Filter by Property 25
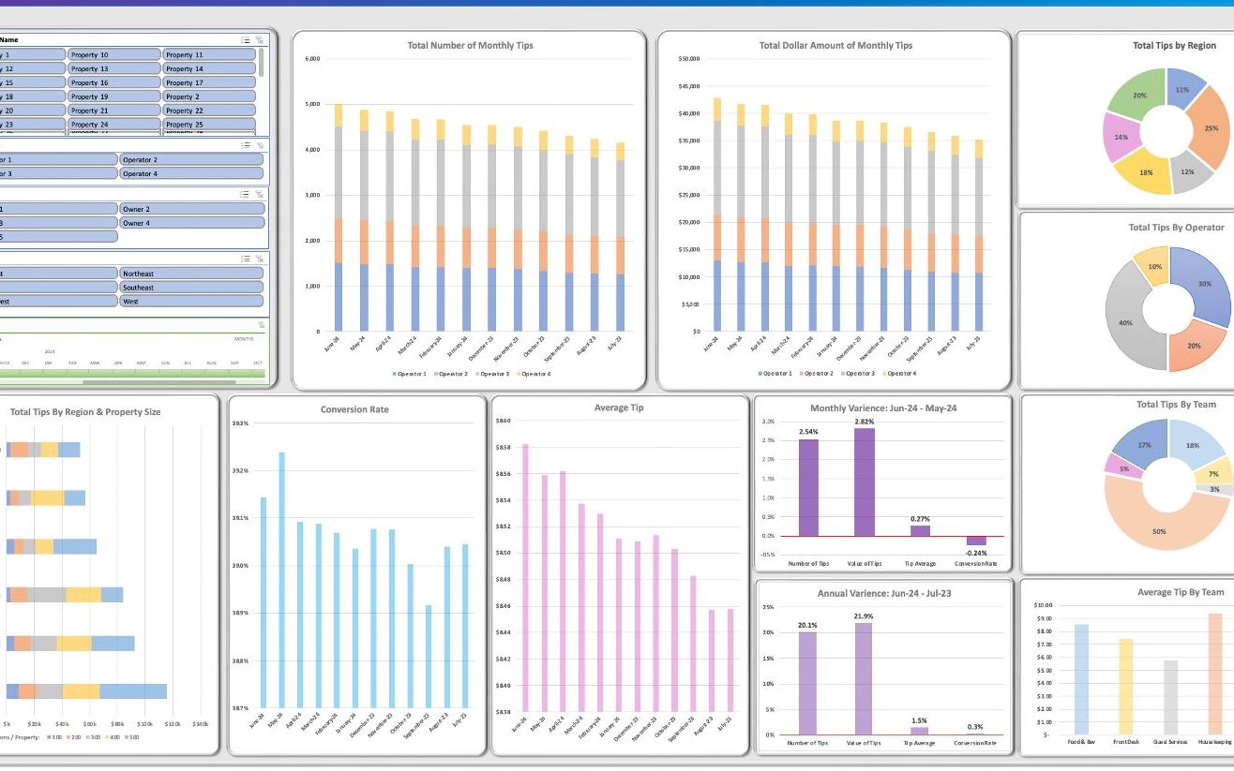 pos(209,125)
